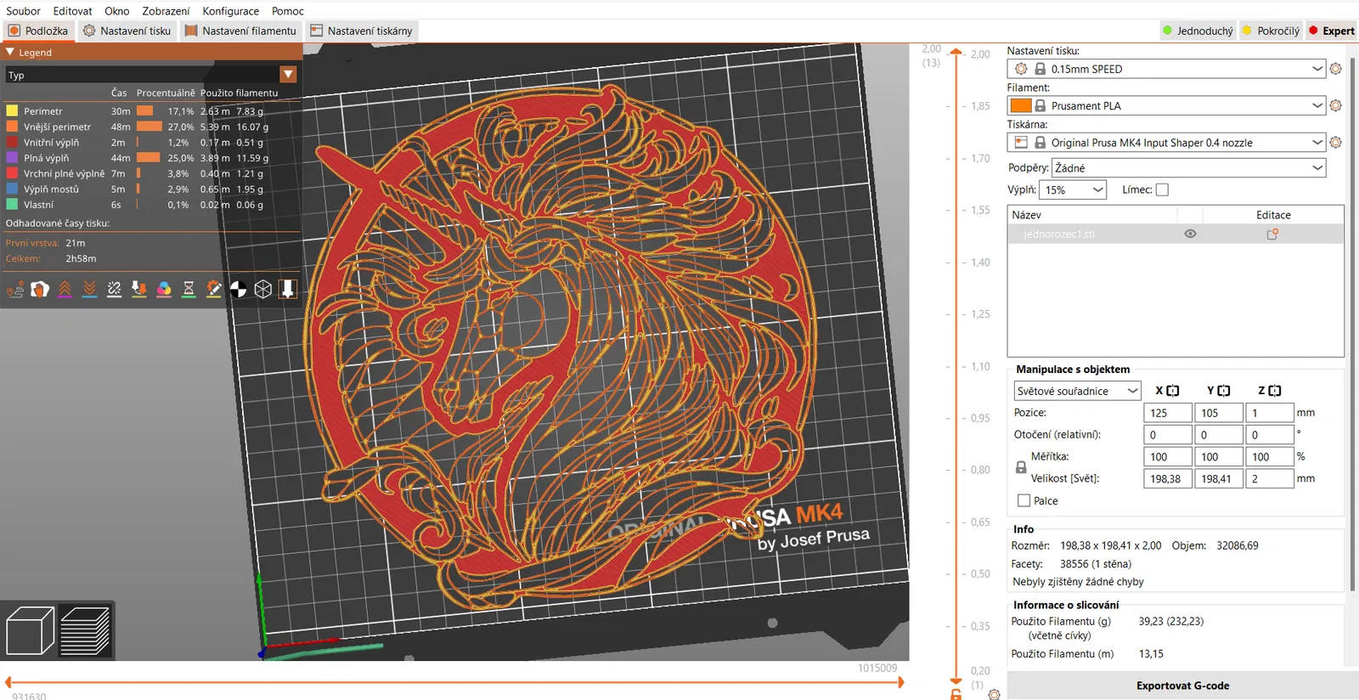Open the print settings preset dropdown 0.15mm SPEED
Viewport: 1359px width, 700px height.
coord(1167,69)
